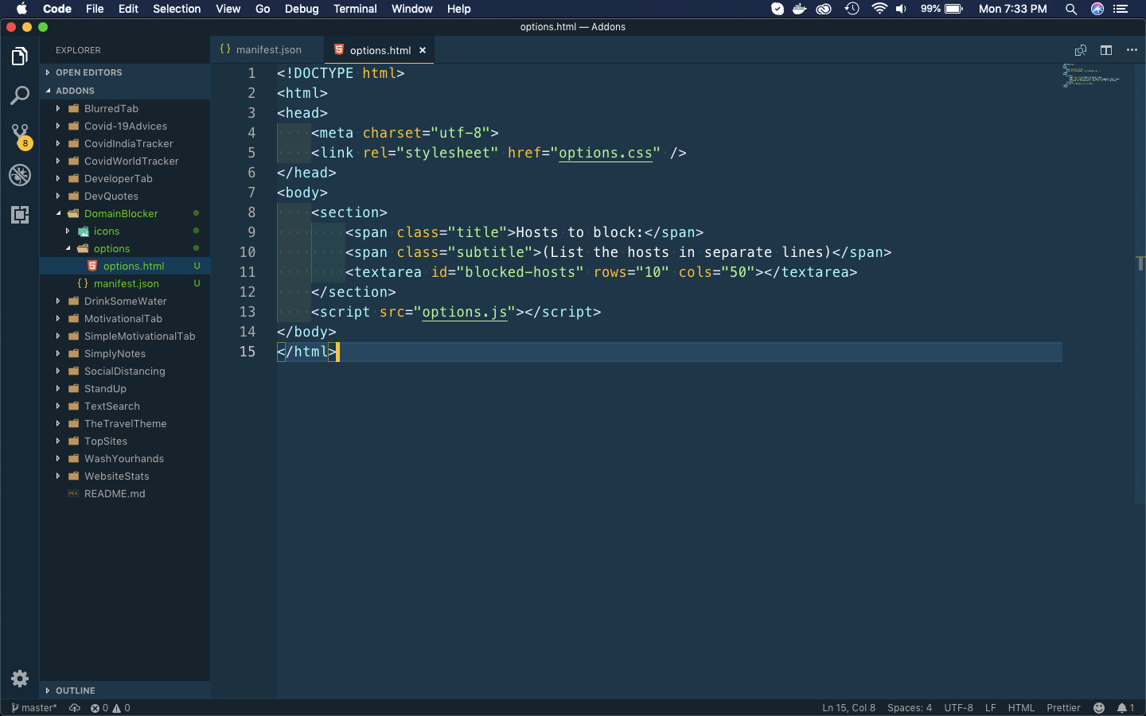Screen dimensions: 1146x716
Task: Place cursor in textarea code line
Action: coord(601,272)
